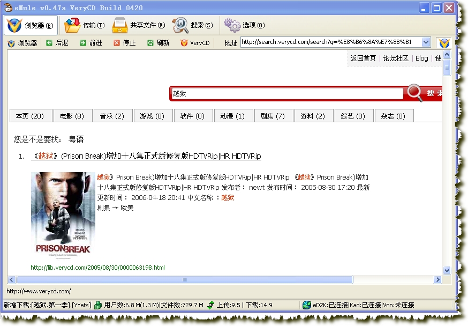Click the upload/download arrows status icon

[211, 305]
